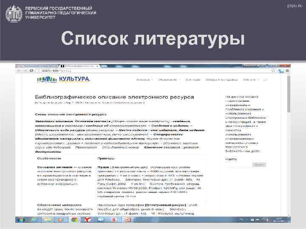Click the Особенности column header

(x=49, y=158)
